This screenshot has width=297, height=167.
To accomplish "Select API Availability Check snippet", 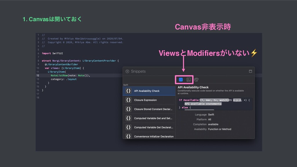I will point(149,91).
